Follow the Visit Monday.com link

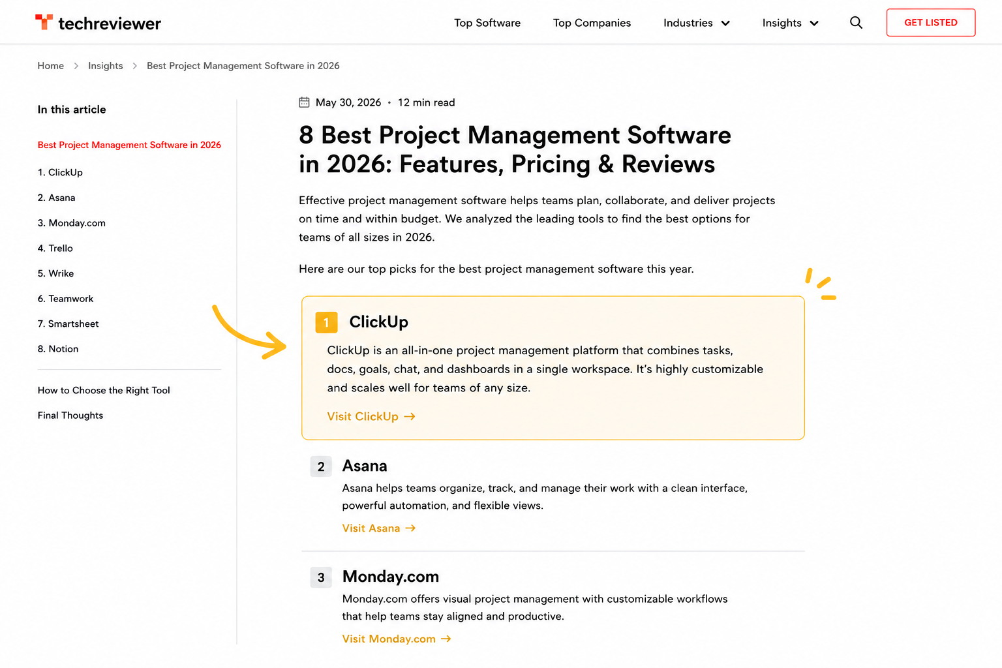[x=397, y=639]
